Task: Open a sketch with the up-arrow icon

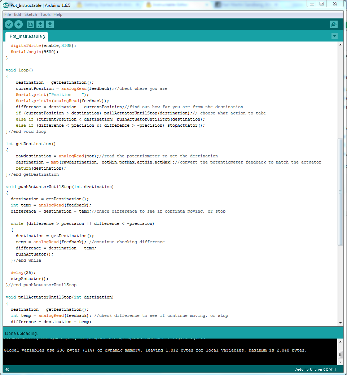Action: pyautogui.click(x=40, y=25)
